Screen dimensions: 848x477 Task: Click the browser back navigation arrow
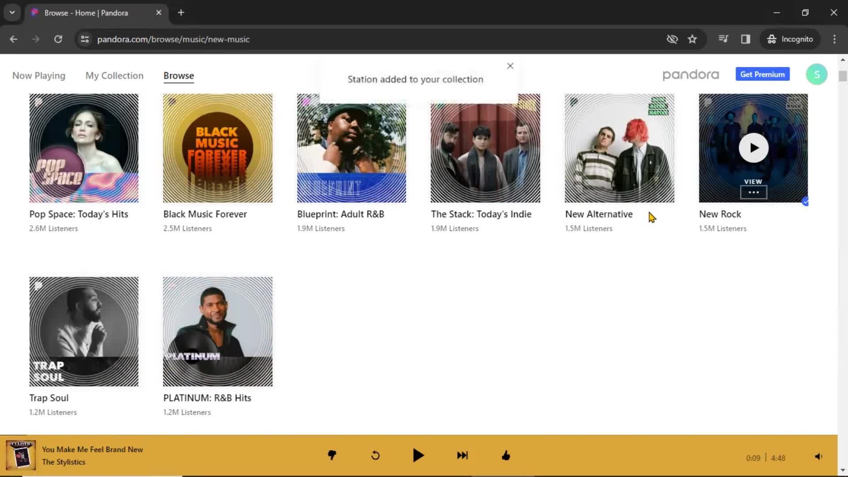[x=14, y=39]
